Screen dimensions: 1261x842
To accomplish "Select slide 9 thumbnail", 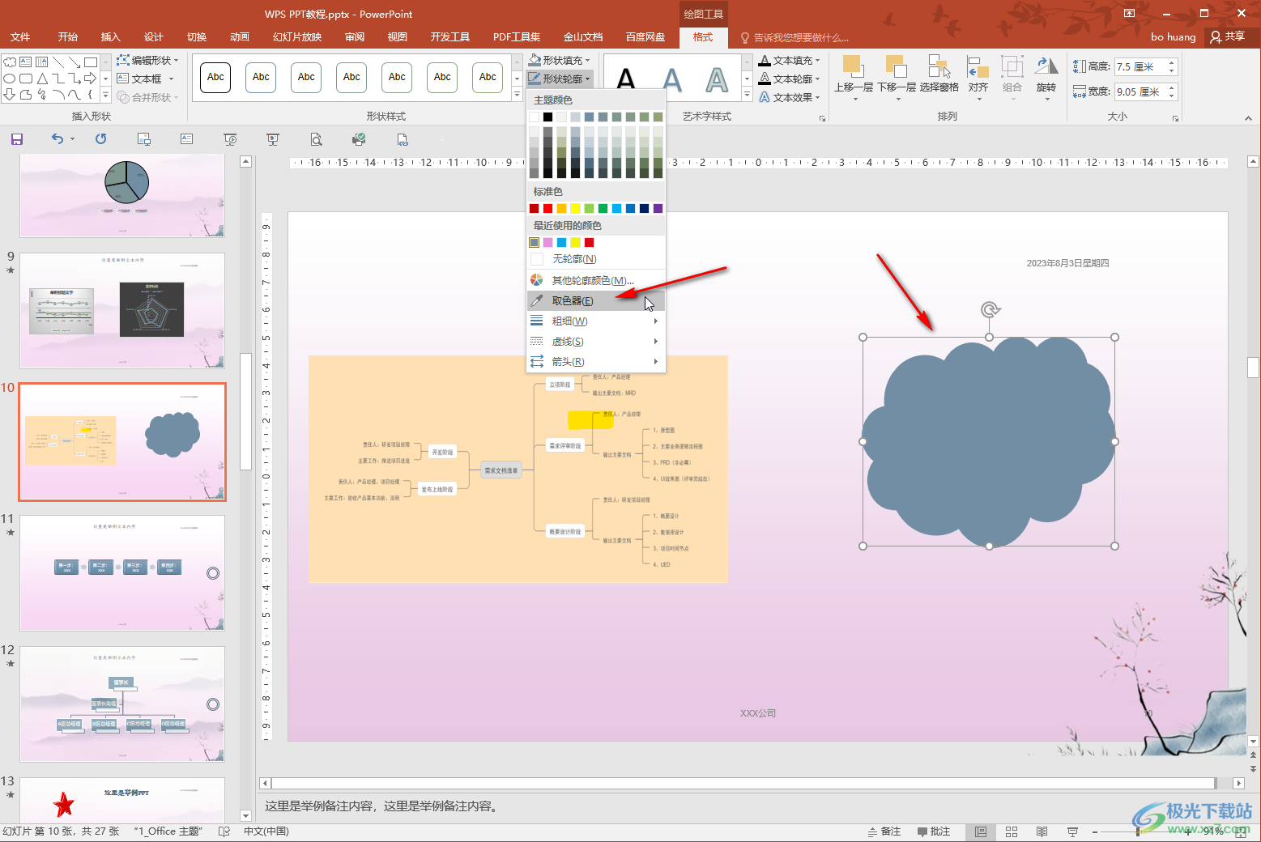I will point(122,310).
